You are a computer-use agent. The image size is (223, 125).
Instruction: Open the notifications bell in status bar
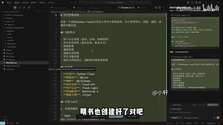coord(219,123)
